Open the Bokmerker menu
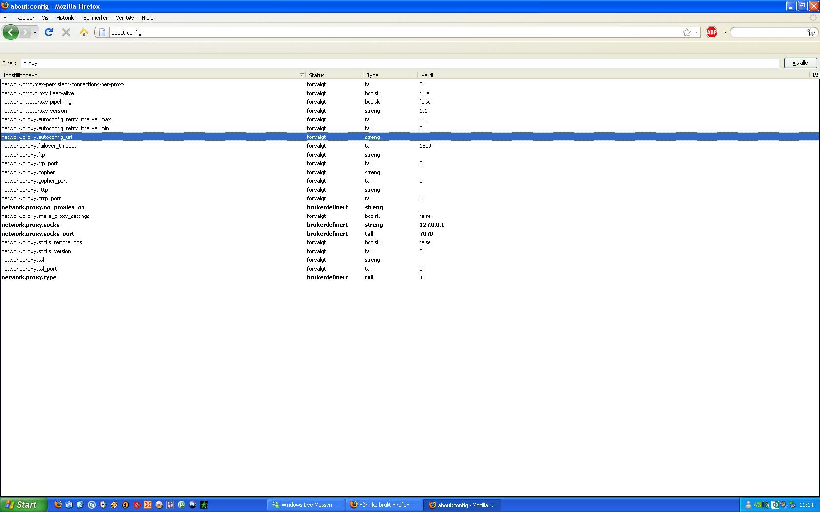 click(x=96, y=18)
